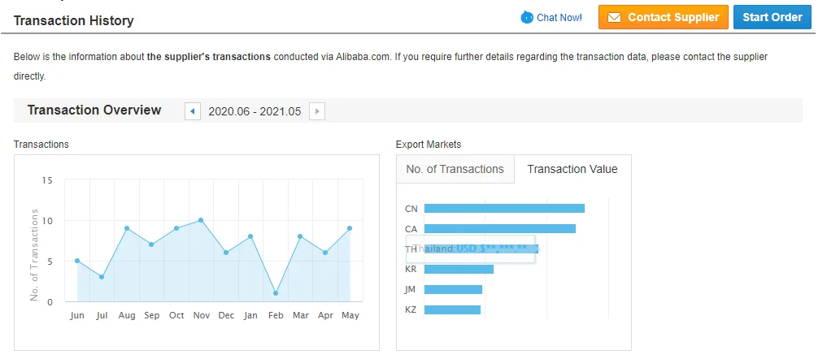Open the Chat Now! link
This screenshot has height=359, width=840.
click(x=559, y=17)
